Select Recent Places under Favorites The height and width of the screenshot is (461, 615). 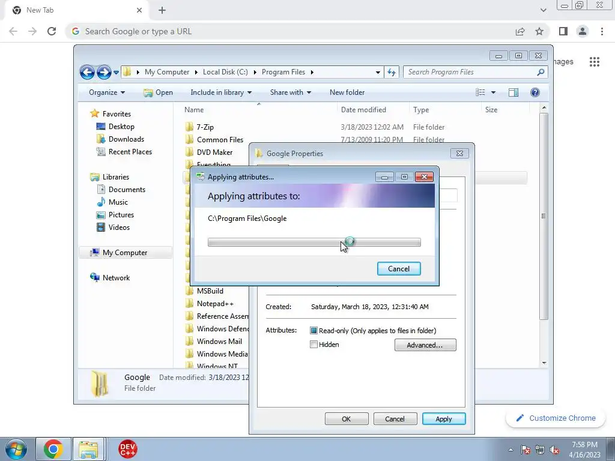[130, 152]
